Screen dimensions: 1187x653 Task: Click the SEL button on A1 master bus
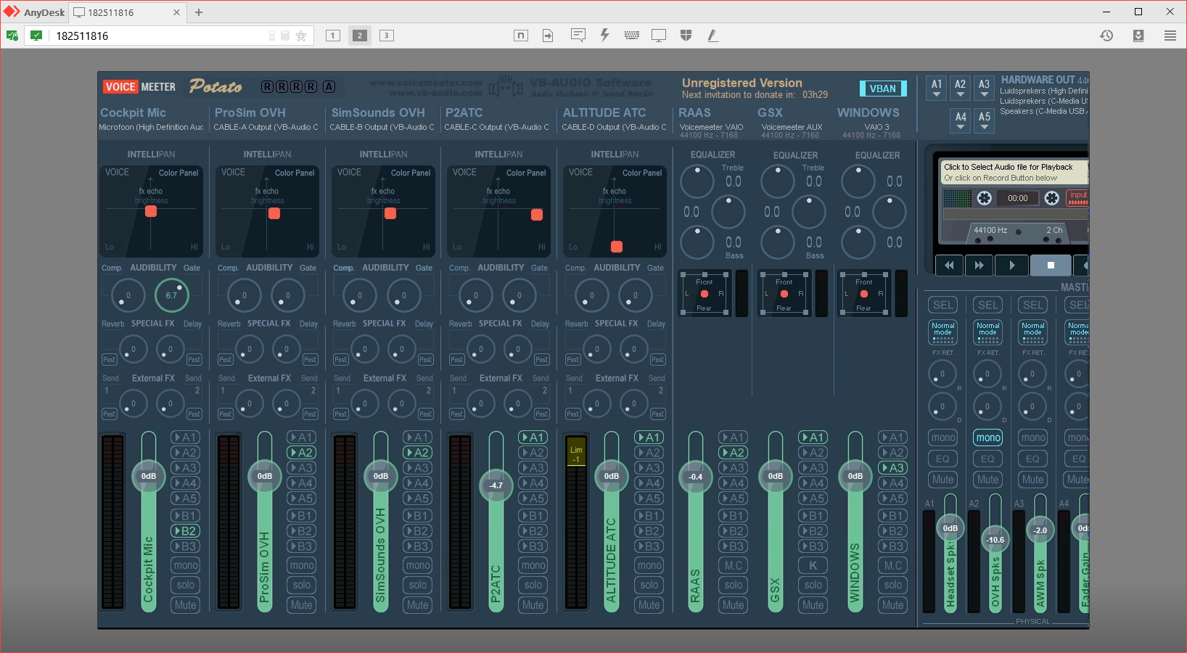coord(943,305)
